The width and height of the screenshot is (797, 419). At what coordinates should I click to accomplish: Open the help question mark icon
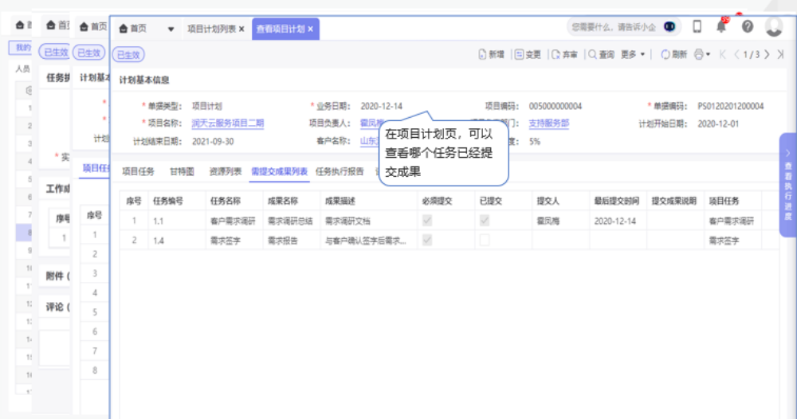tap(748, 26)
